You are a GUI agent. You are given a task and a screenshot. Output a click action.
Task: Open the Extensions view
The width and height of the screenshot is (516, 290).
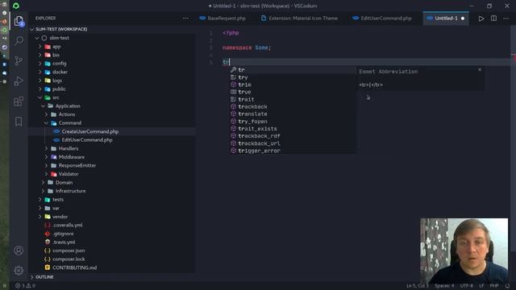(x=19, y=101)
